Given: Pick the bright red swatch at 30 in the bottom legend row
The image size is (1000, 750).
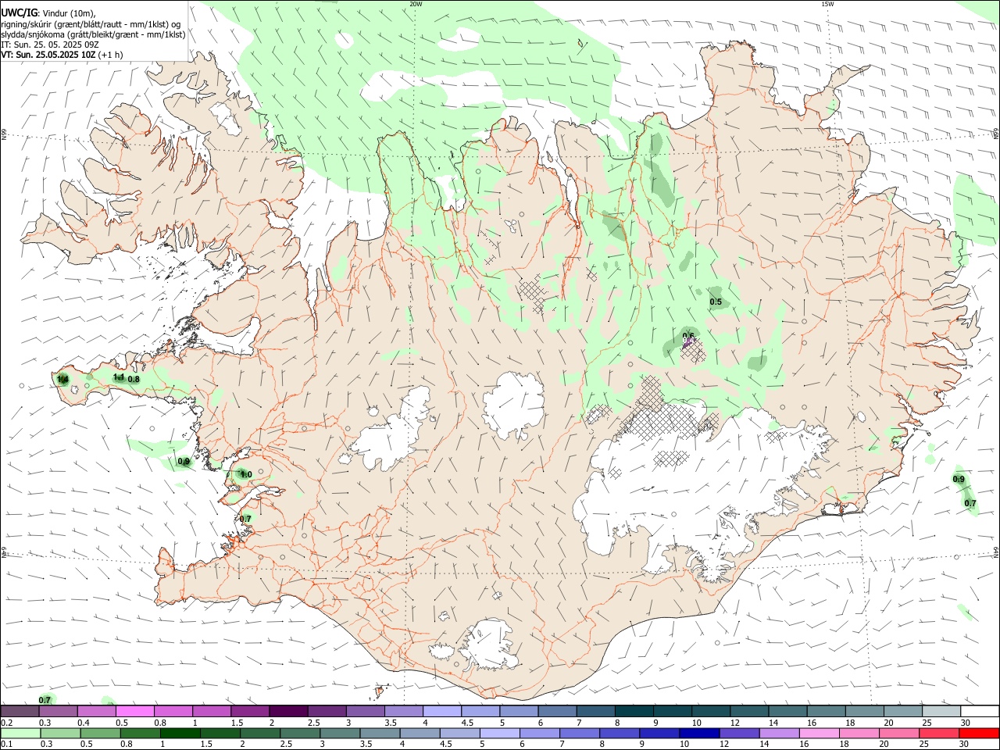Looking at the screenshot, I should 978,733.
